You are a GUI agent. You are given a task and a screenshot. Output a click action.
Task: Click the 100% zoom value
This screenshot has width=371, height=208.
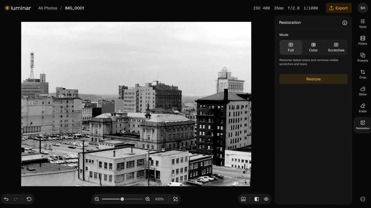click(159, 199)
